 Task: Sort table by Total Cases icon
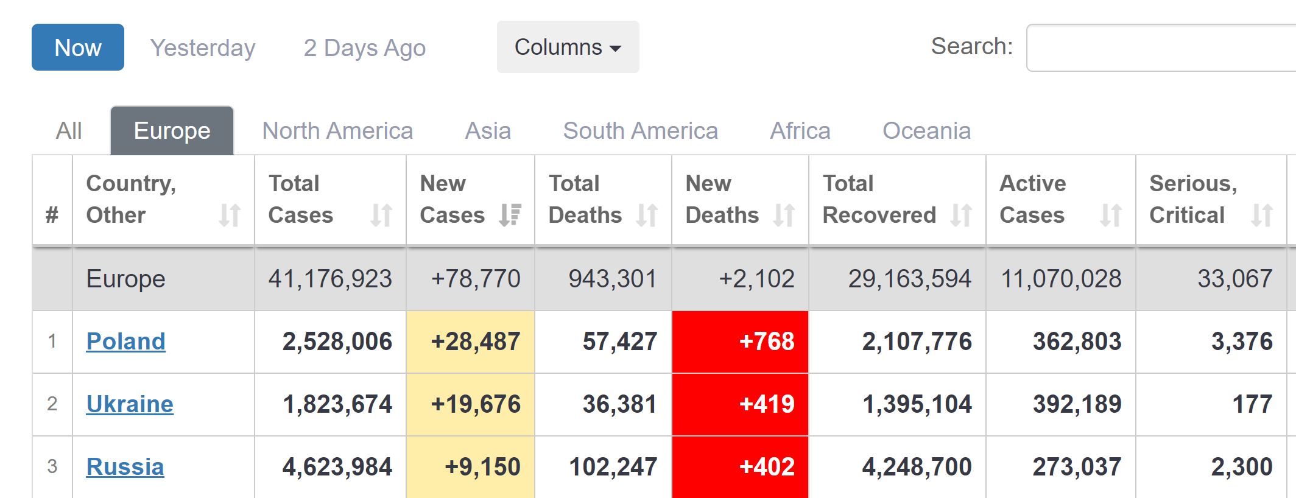[x=381, y=215]
